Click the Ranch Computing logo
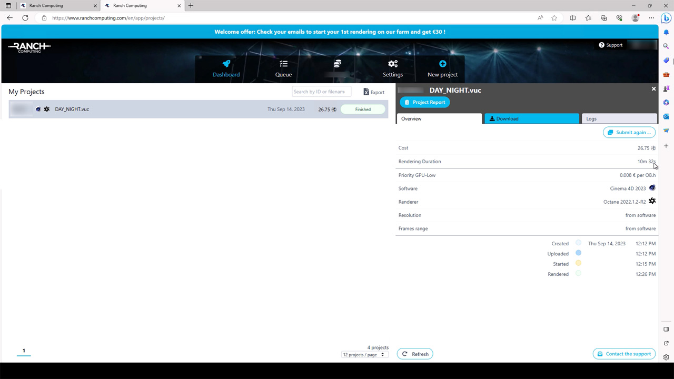The image size is (674, 379). [29, 47]
